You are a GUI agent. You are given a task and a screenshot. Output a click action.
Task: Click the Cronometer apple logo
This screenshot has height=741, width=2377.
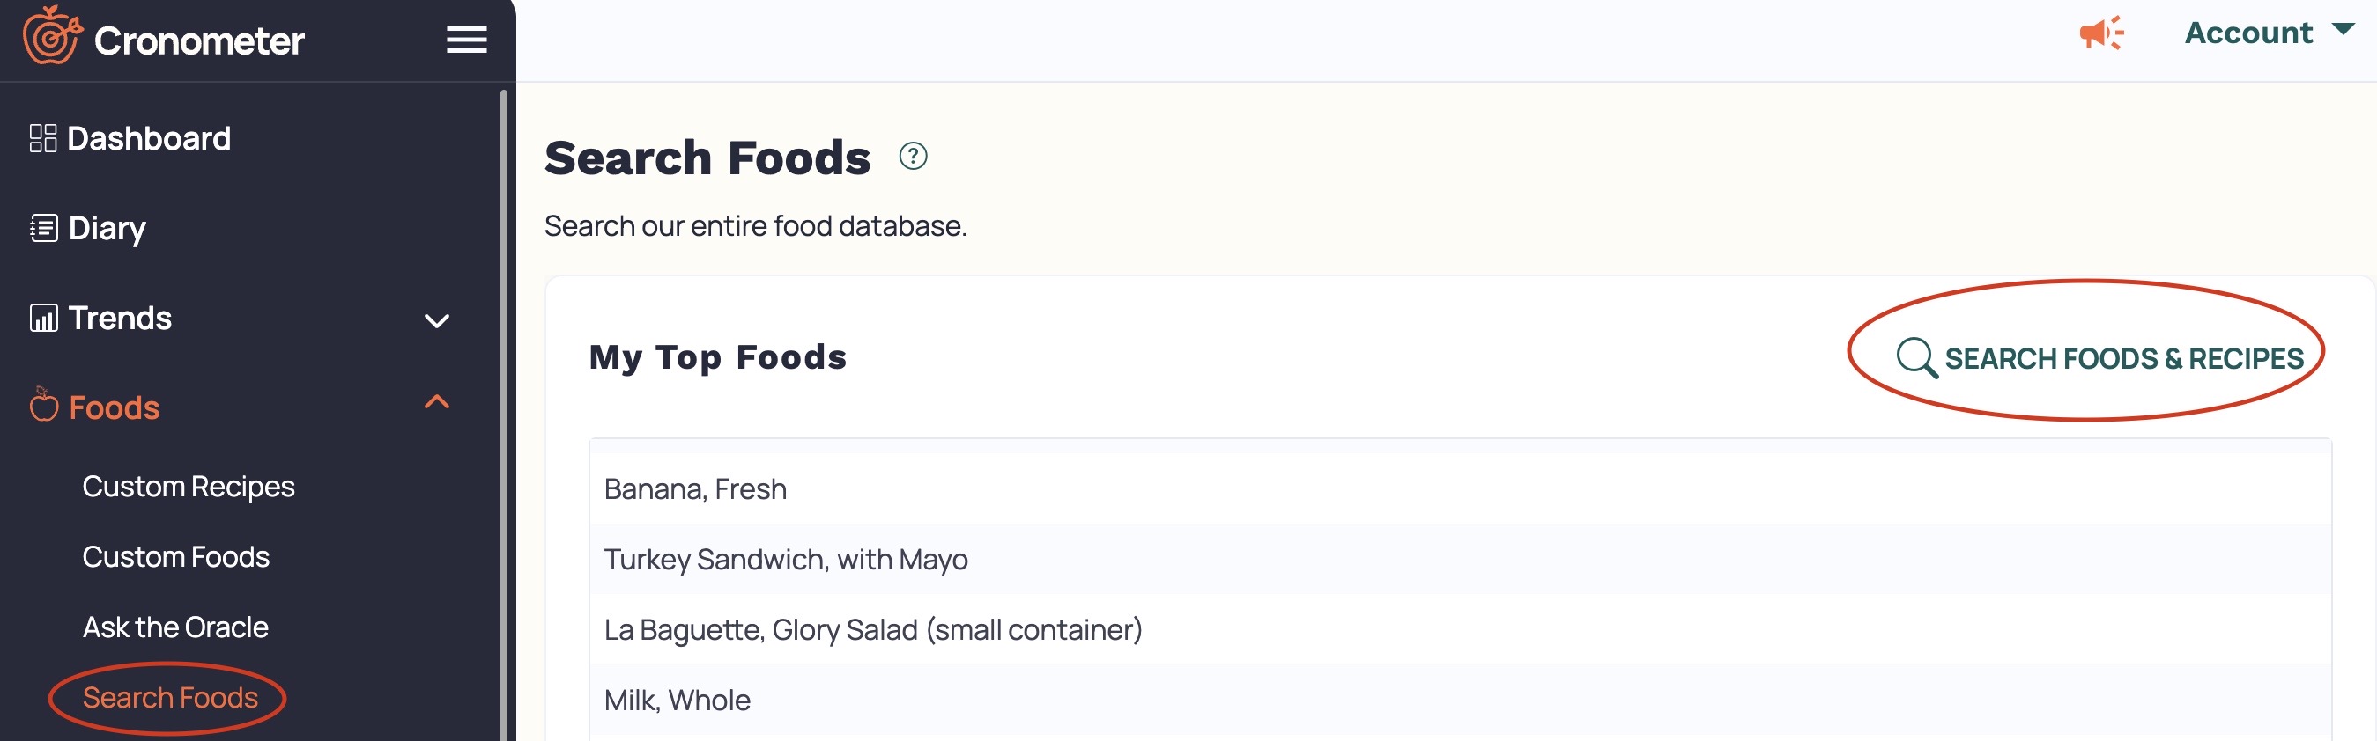pyautogui.click(x=51, y=39)
